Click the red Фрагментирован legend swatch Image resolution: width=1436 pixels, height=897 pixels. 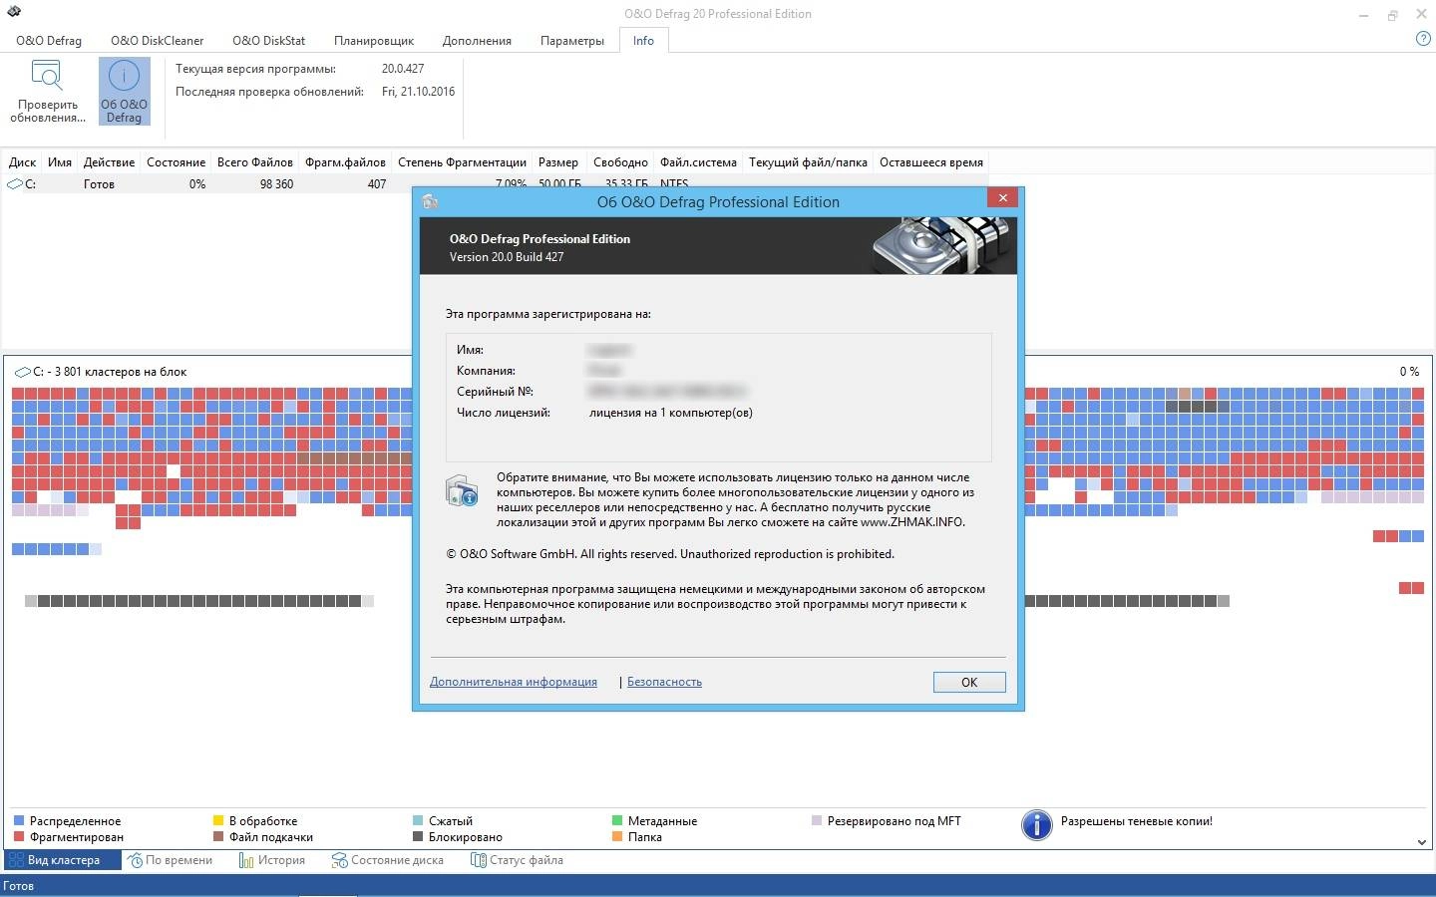tap(19, 837)
